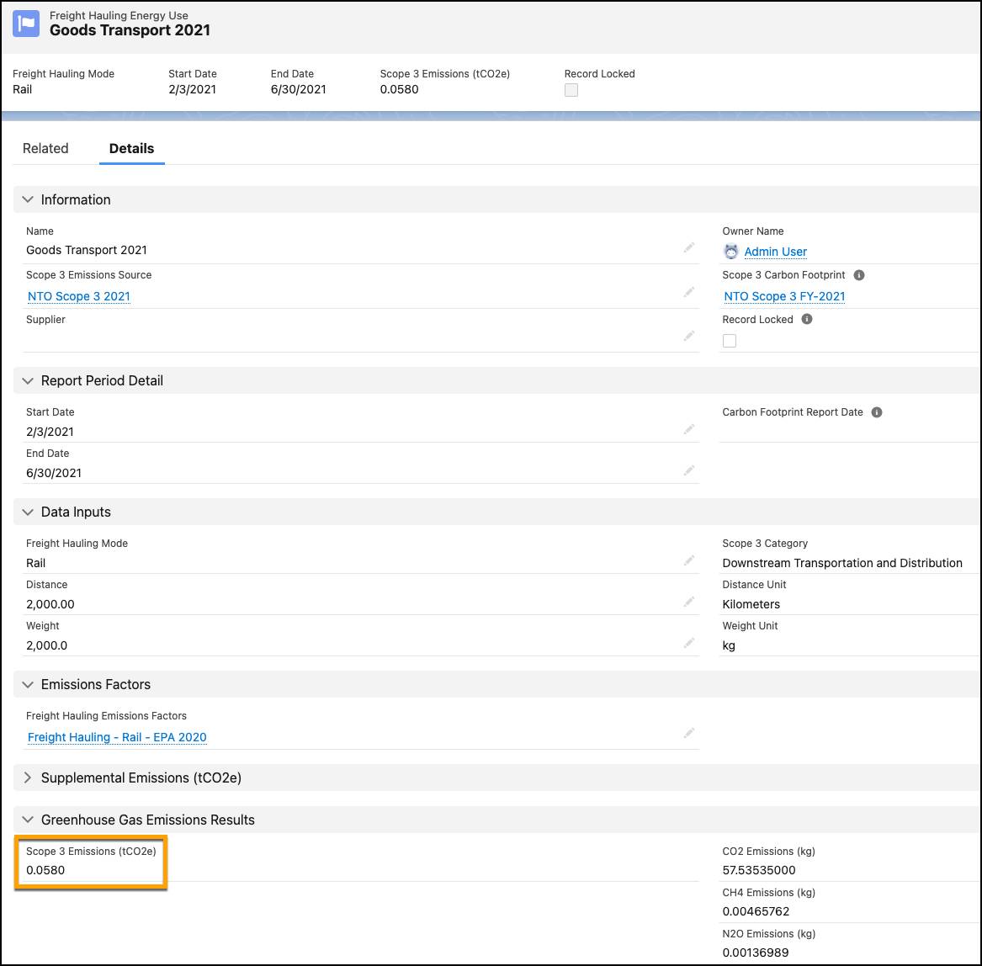Screen dimensions: 982x966
Task: Collapse the Information section
Action: pyautogui.click(x=28, y=199)
